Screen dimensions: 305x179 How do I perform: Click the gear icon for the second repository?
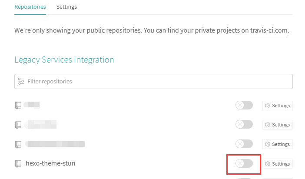[x=268, y=125]
